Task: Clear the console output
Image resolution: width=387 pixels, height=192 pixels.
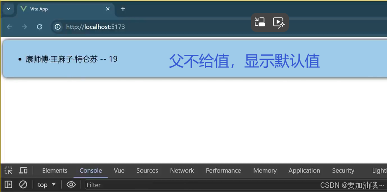Action: (x=23, y=184)
